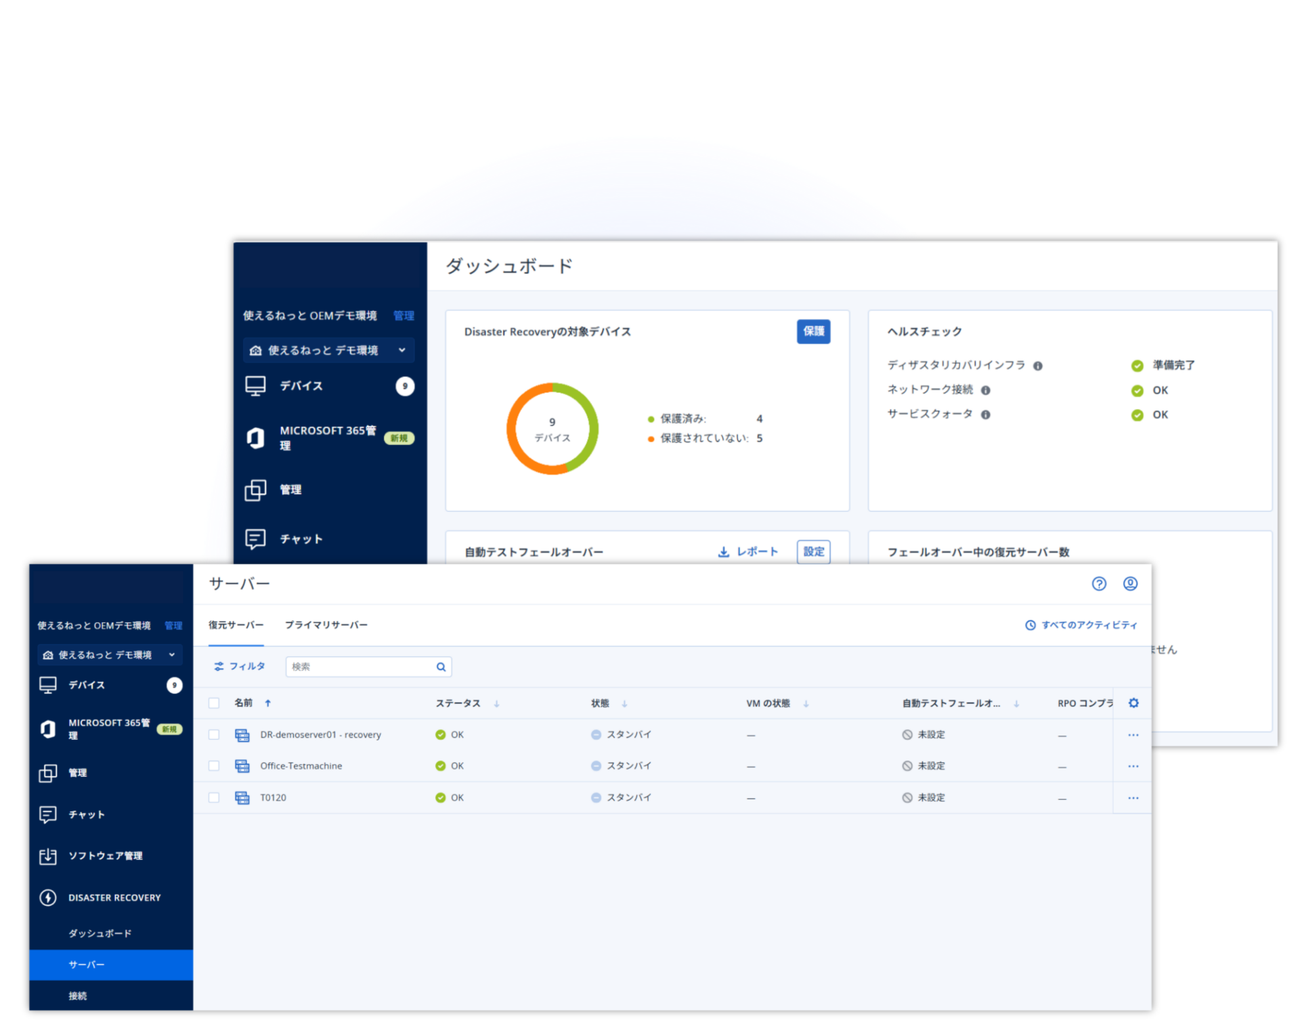
Task: Open the three-dot menu for DR-demoserver01 row
Action: [1133, 735]
